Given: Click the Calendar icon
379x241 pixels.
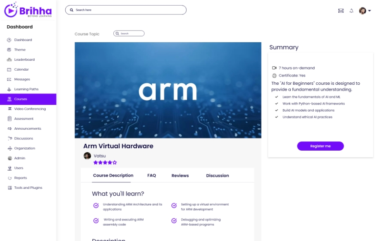Looking at the screenshot, I should [x=9, y=69].
